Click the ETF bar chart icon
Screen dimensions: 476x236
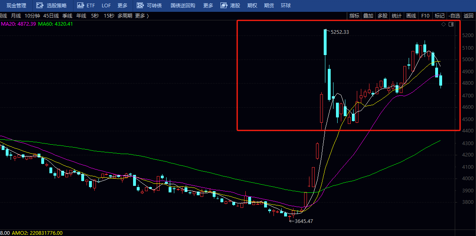click(x=80, y=5)
